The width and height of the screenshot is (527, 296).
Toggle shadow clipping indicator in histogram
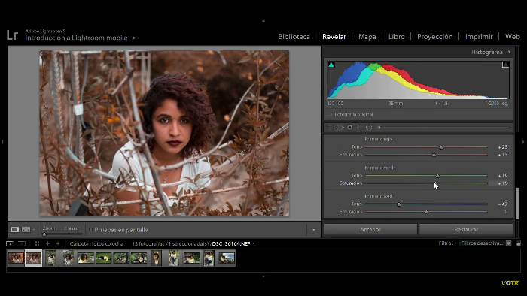[x=331, y=65]
